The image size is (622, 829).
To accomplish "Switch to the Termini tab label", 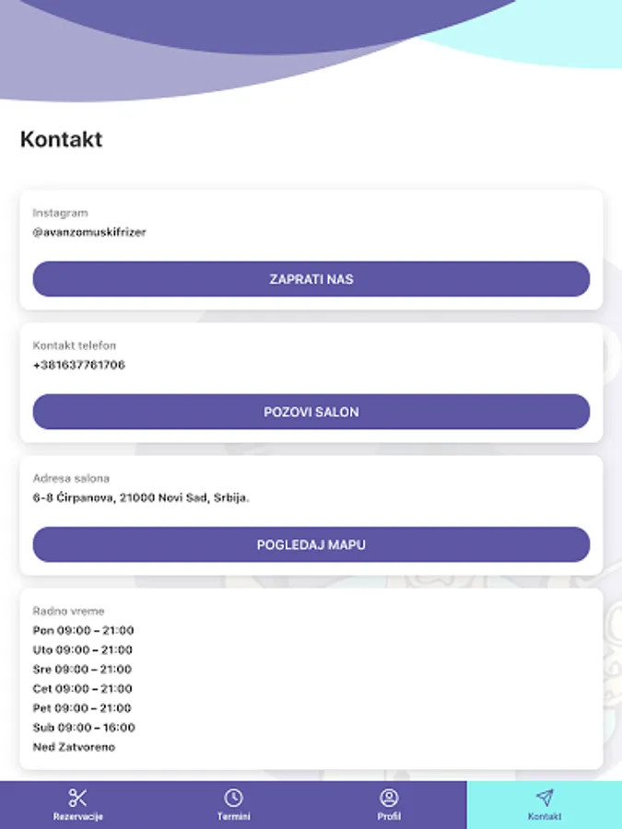I will 233,817.
